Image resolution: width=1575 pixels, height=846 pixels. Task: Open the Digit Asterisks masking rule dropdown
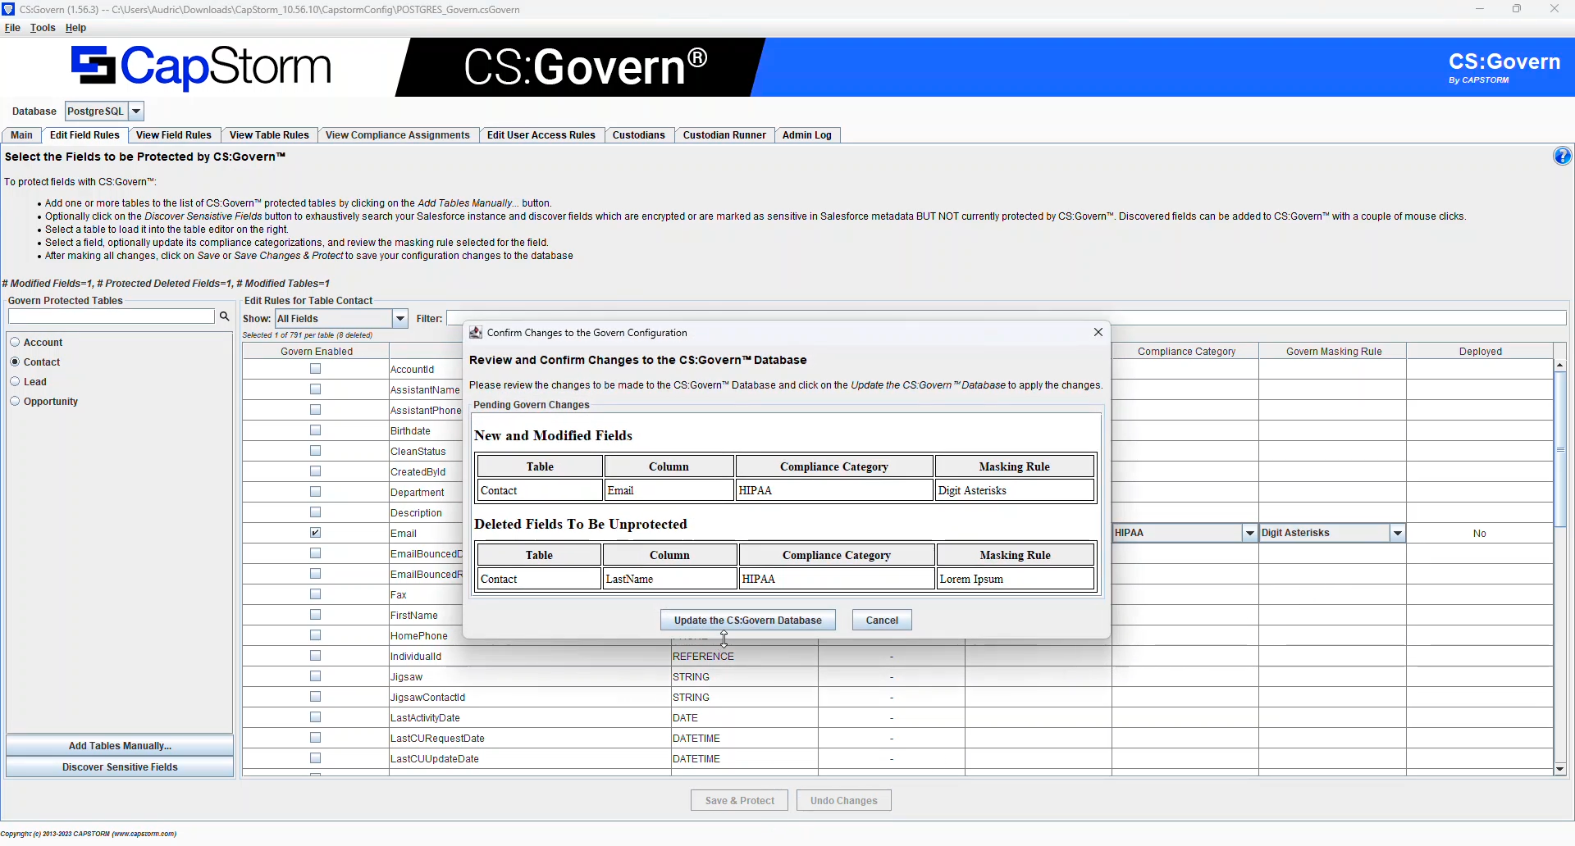(1398, 533)
